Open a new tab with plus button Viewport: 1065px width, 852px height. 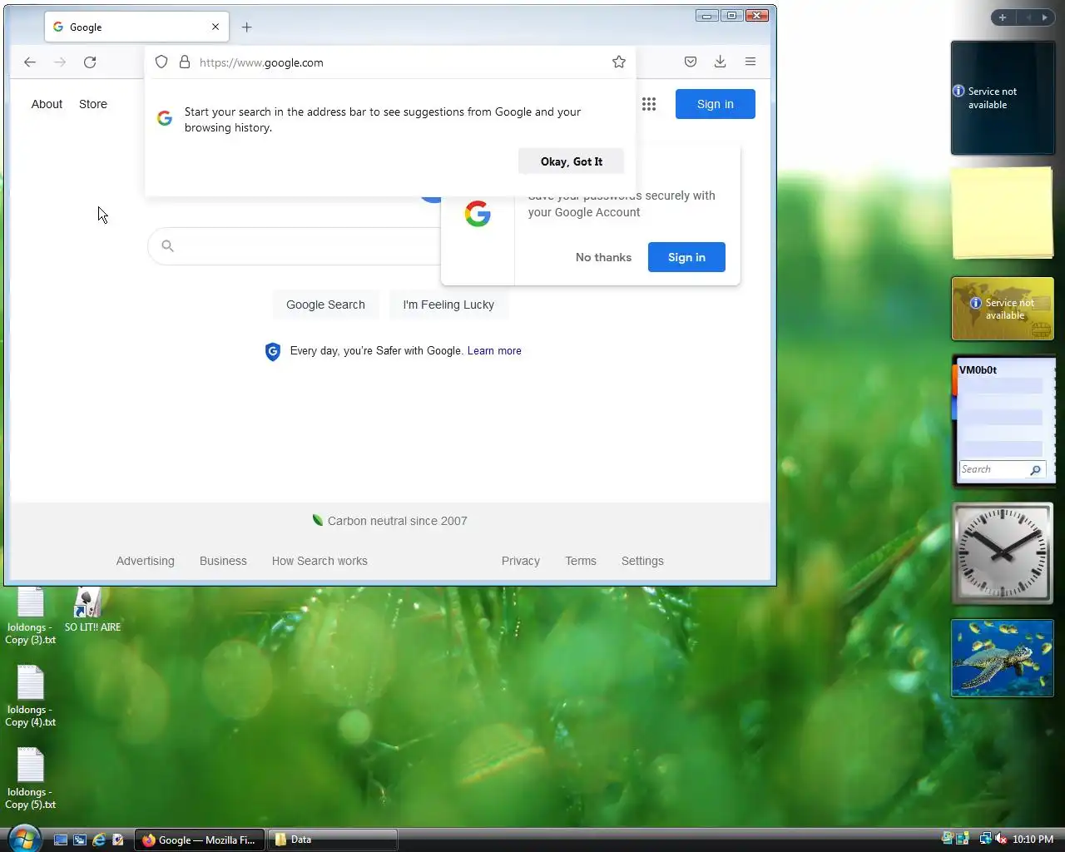coord(246,27)
